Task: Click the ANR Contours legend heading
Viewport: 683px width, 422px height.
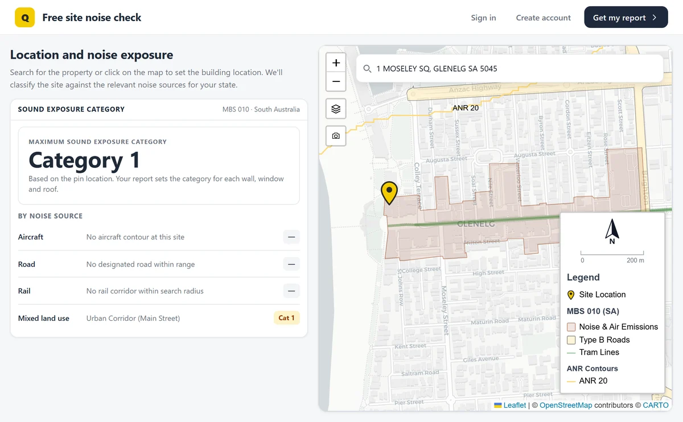Action: pyautogui.click(x=593, y=369)
